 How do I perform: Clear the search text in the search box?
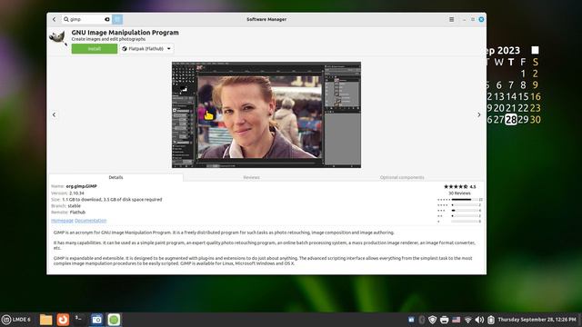[x=107, y=19]
